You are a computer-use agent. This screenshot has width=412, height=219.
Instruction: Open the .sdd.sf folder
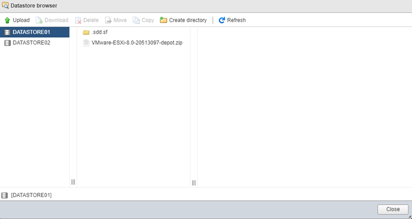[99, 32]
